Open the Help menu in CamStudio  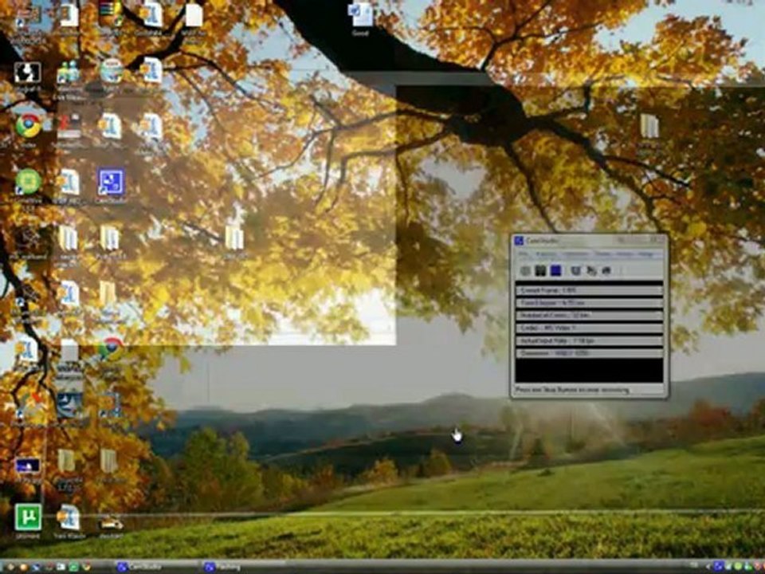pos(646,254)
